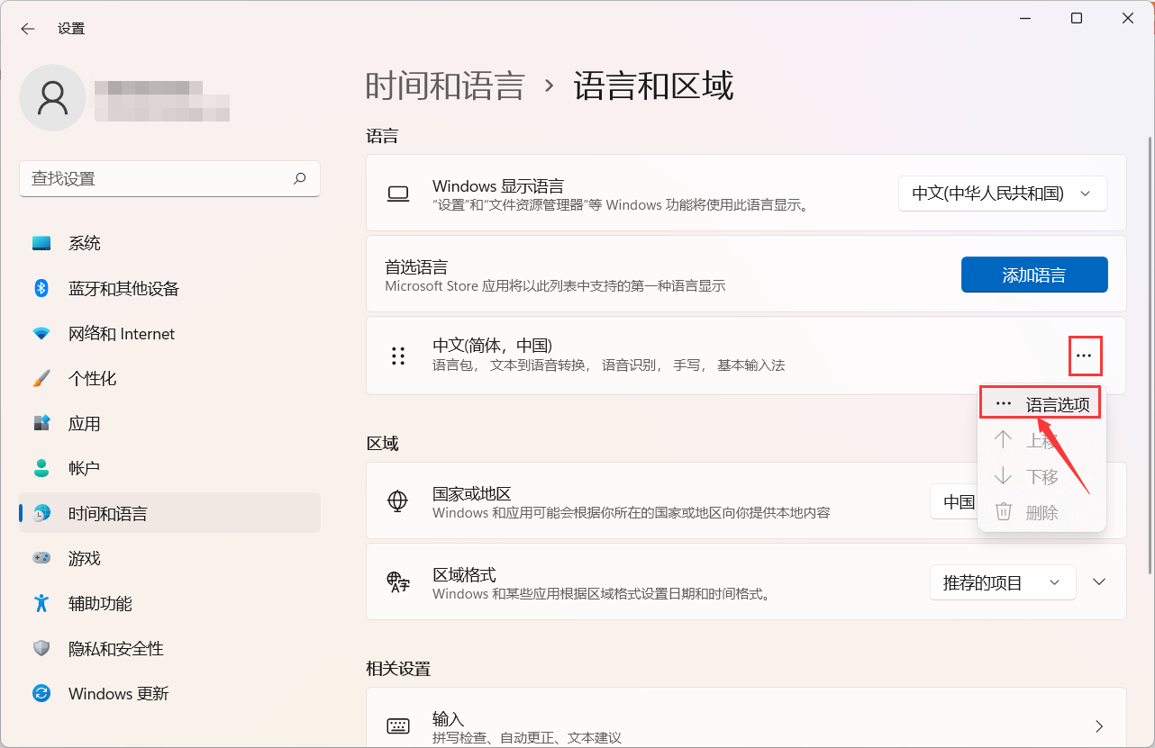Open 系统 settings in the sidebar
This screenshot has width=1155, height=748.
coord(169,243)
